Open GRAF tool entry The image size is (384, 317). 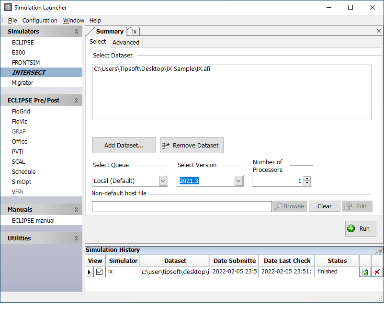(x=19, y=131)
